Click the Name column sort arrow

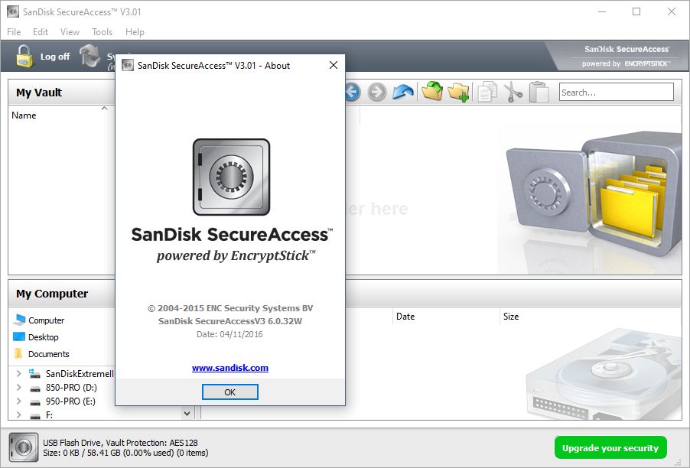(x=104, y=108)
